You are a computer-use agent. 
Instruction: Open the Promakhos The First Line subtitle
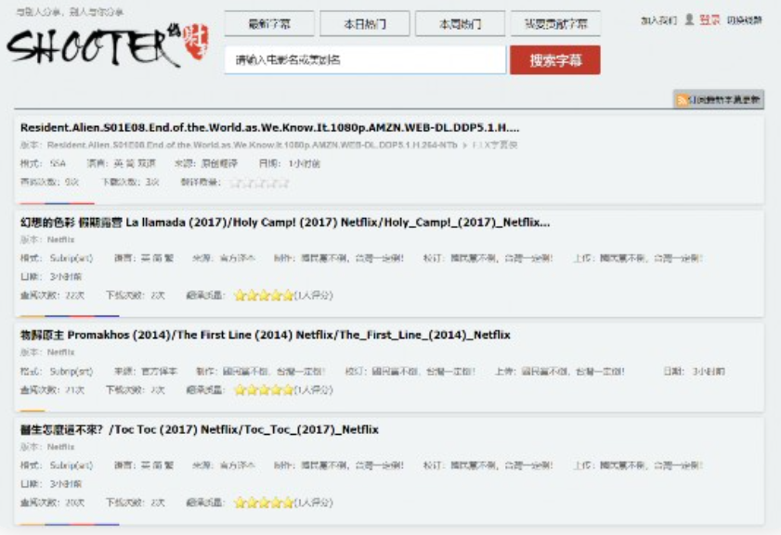coord(265,335)
